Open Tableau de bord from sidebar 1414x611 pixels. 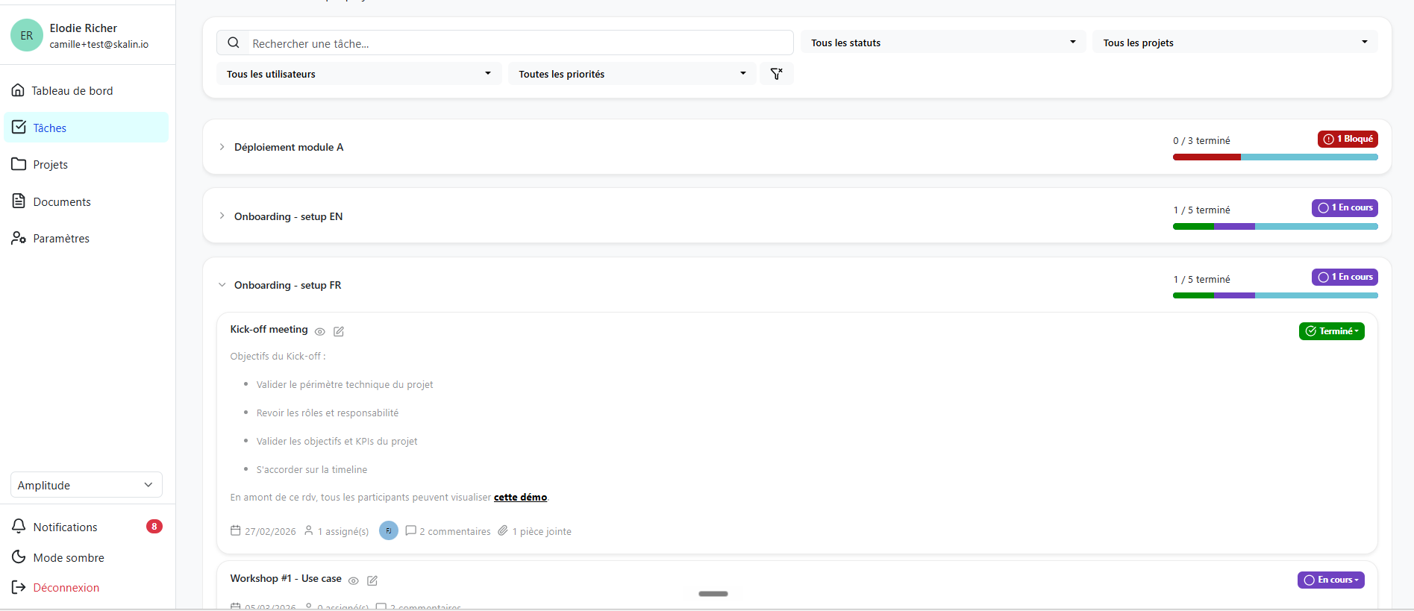point(86,90)
